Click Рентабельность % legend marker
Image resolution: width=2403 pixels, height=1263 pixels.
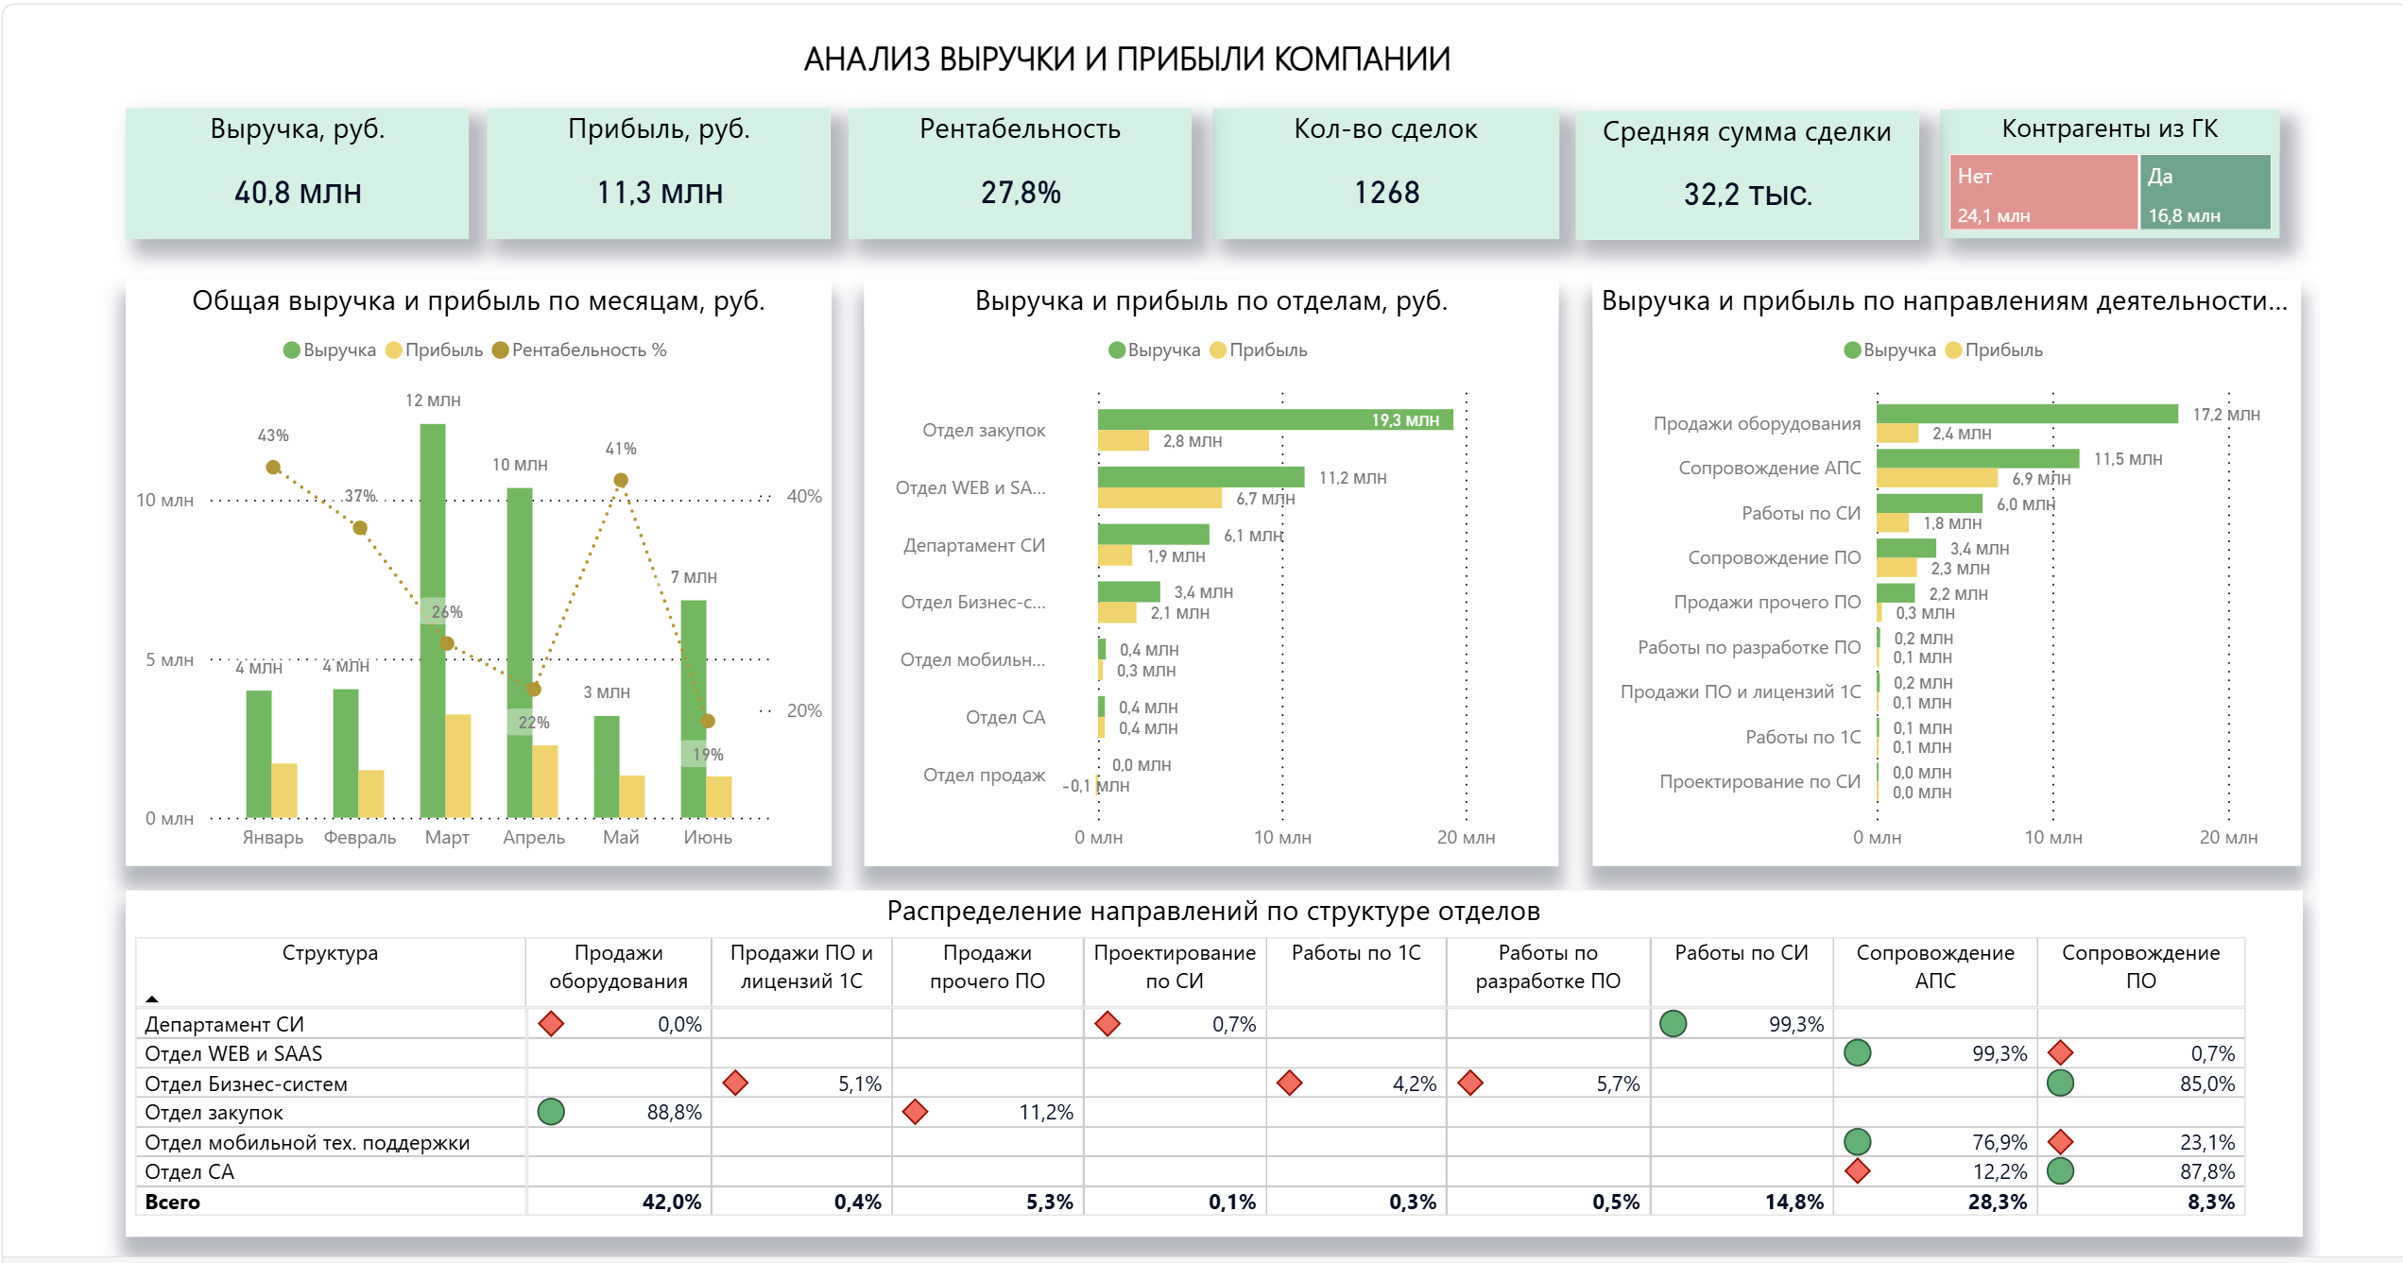tap(501, 350)
